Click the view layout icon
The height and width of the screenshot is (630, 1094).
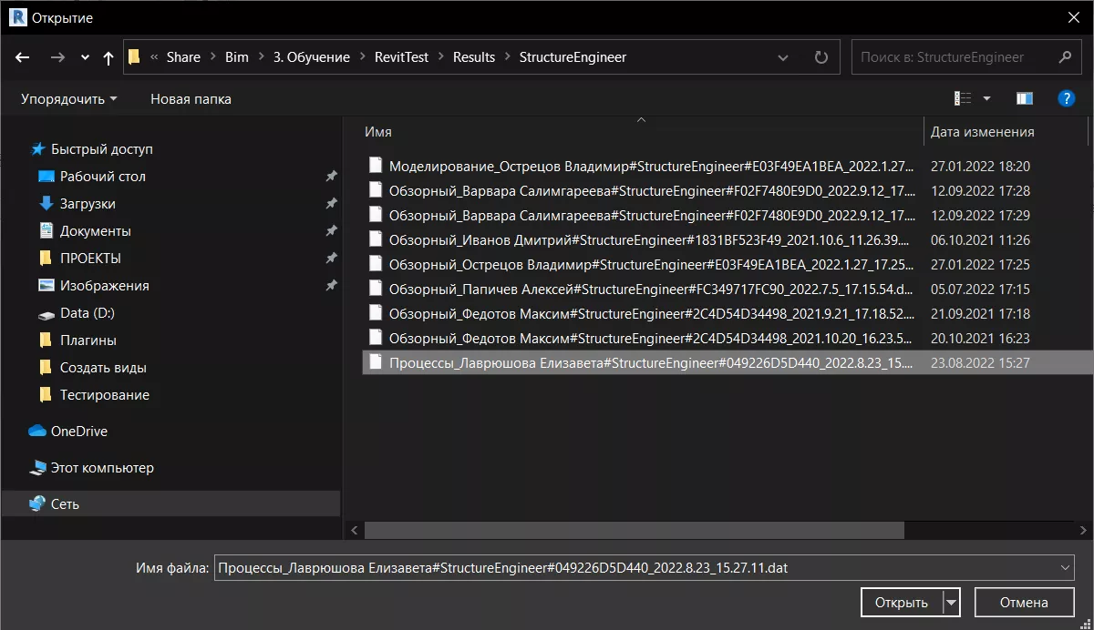[963, 98]
